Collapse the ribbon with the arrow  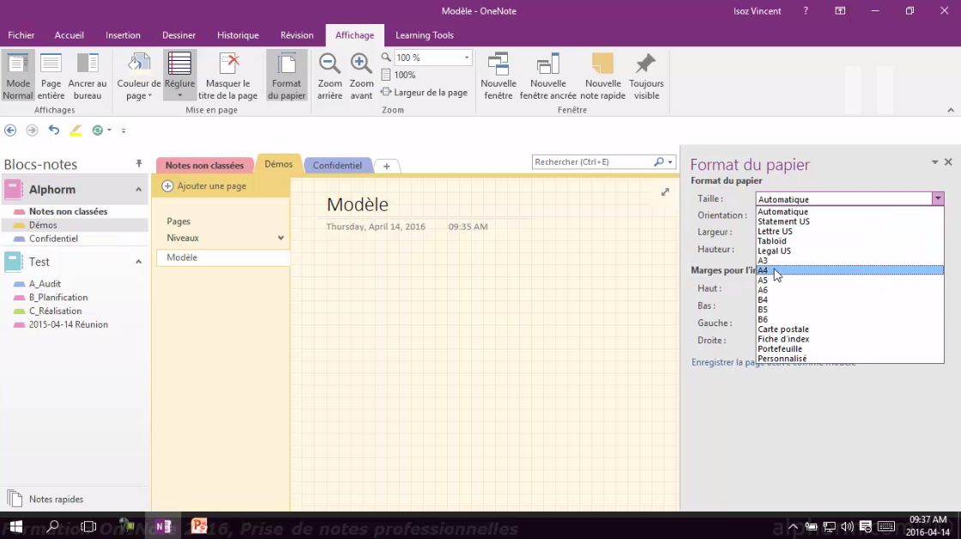(951, 111)
